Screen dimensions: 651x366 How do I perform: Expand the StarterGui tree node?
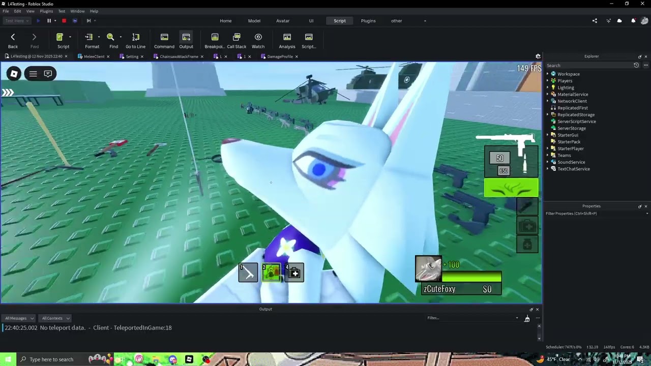click(x=548, y=135)
